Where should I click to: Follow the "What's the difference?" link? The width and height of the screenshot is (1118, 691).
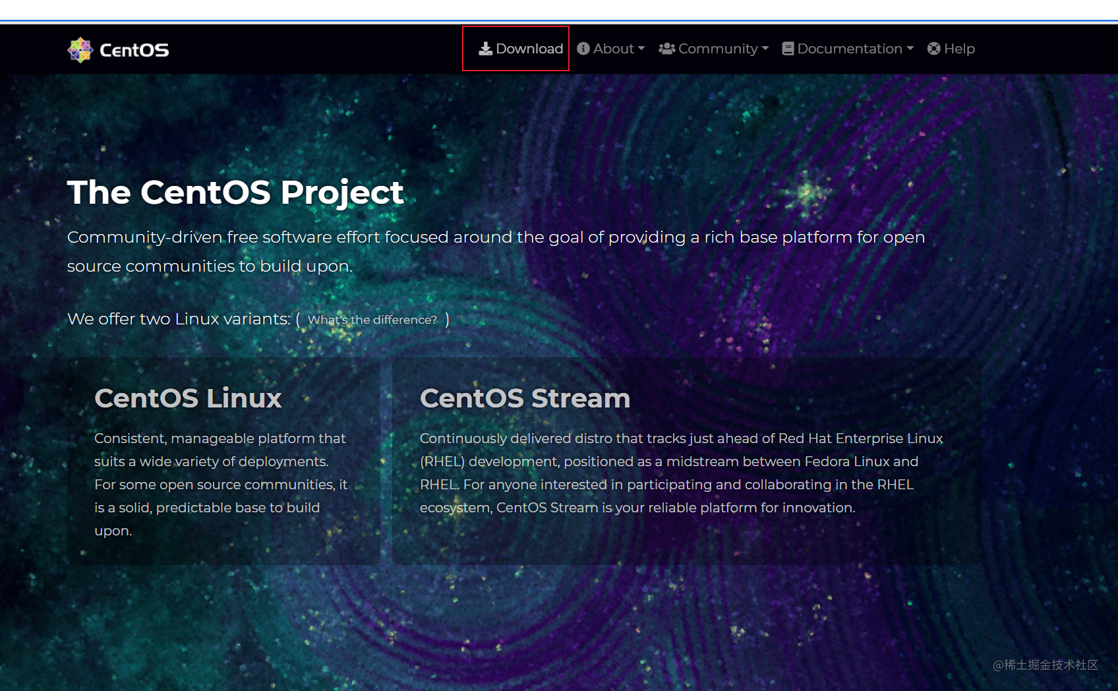(372, 320)
